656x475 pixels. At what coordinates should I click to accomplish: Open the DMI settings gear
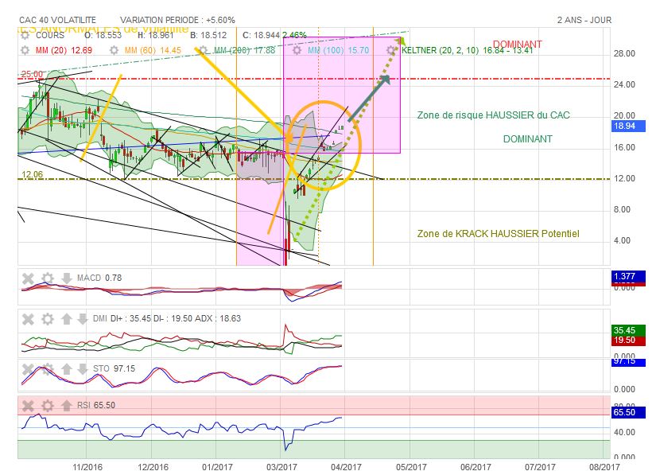[x=48, y=319]
